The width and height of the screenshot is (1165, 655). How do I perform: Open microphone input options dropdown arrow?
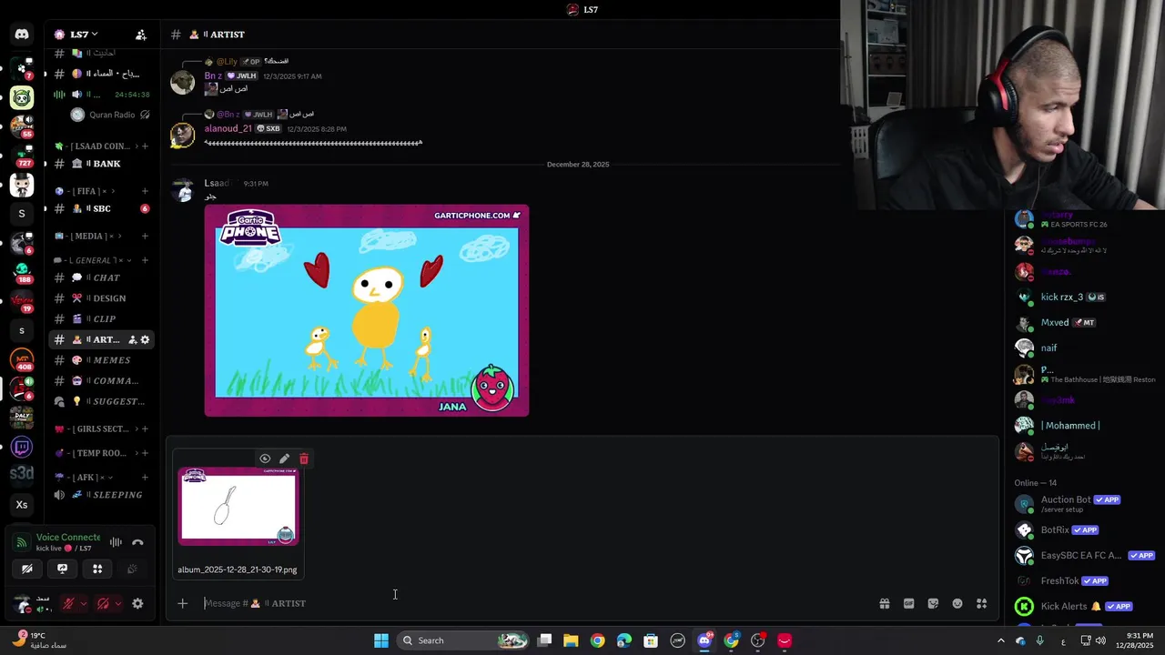83,603
